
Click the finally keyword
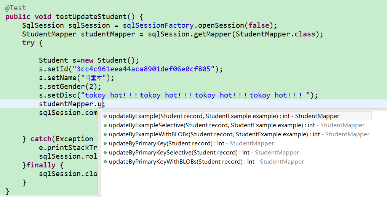pyautogui.click(x=41, y=165)
